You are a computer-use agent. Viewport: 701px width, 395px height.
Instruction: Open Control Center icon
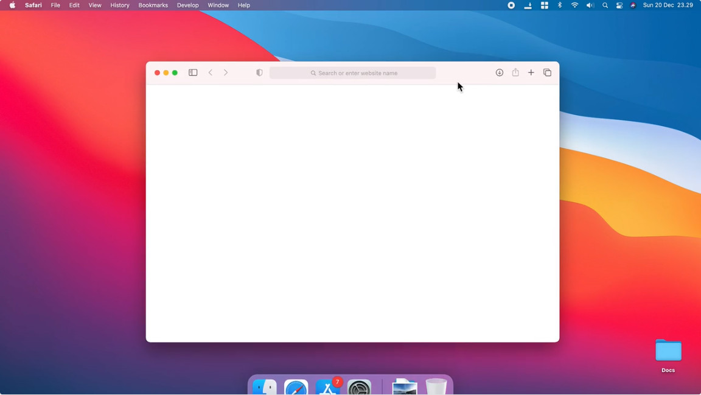(619, 5)
